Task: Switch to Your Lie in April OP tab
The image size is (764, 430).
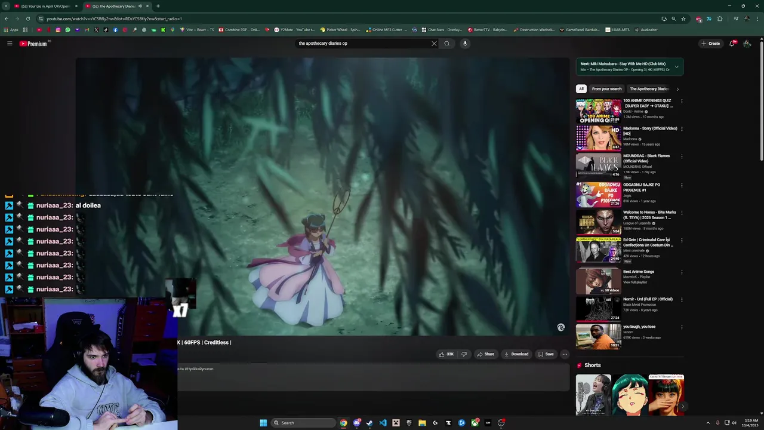Action: pos(45,6)
